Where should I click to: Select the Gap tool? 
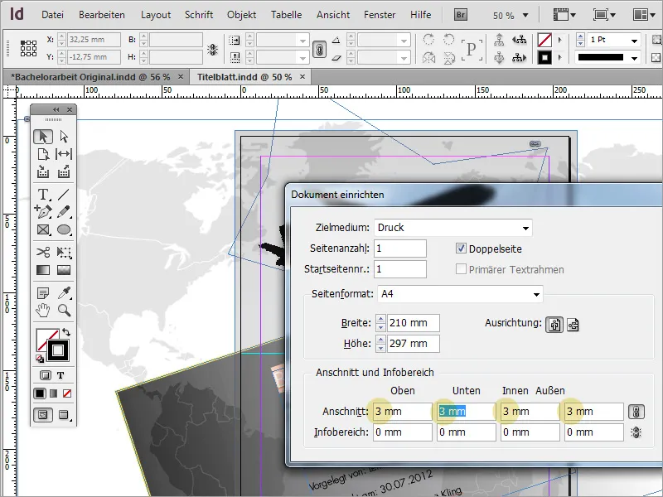[64, 154]
